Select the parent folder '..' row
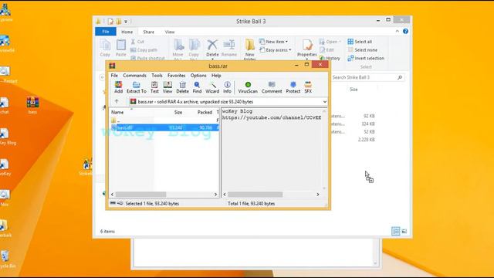Screen dimensions: 494x278 pyautogui.click(x=164, y=120)
